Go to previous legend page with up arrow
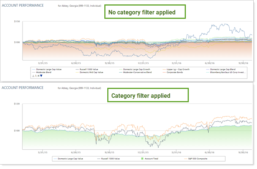This screenshot has width=257, height=169. pyautogui.click(x=33, y=76)
